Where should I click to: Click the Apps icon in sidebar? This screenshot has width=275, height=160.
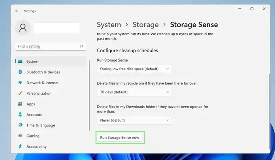coord(20,104)
